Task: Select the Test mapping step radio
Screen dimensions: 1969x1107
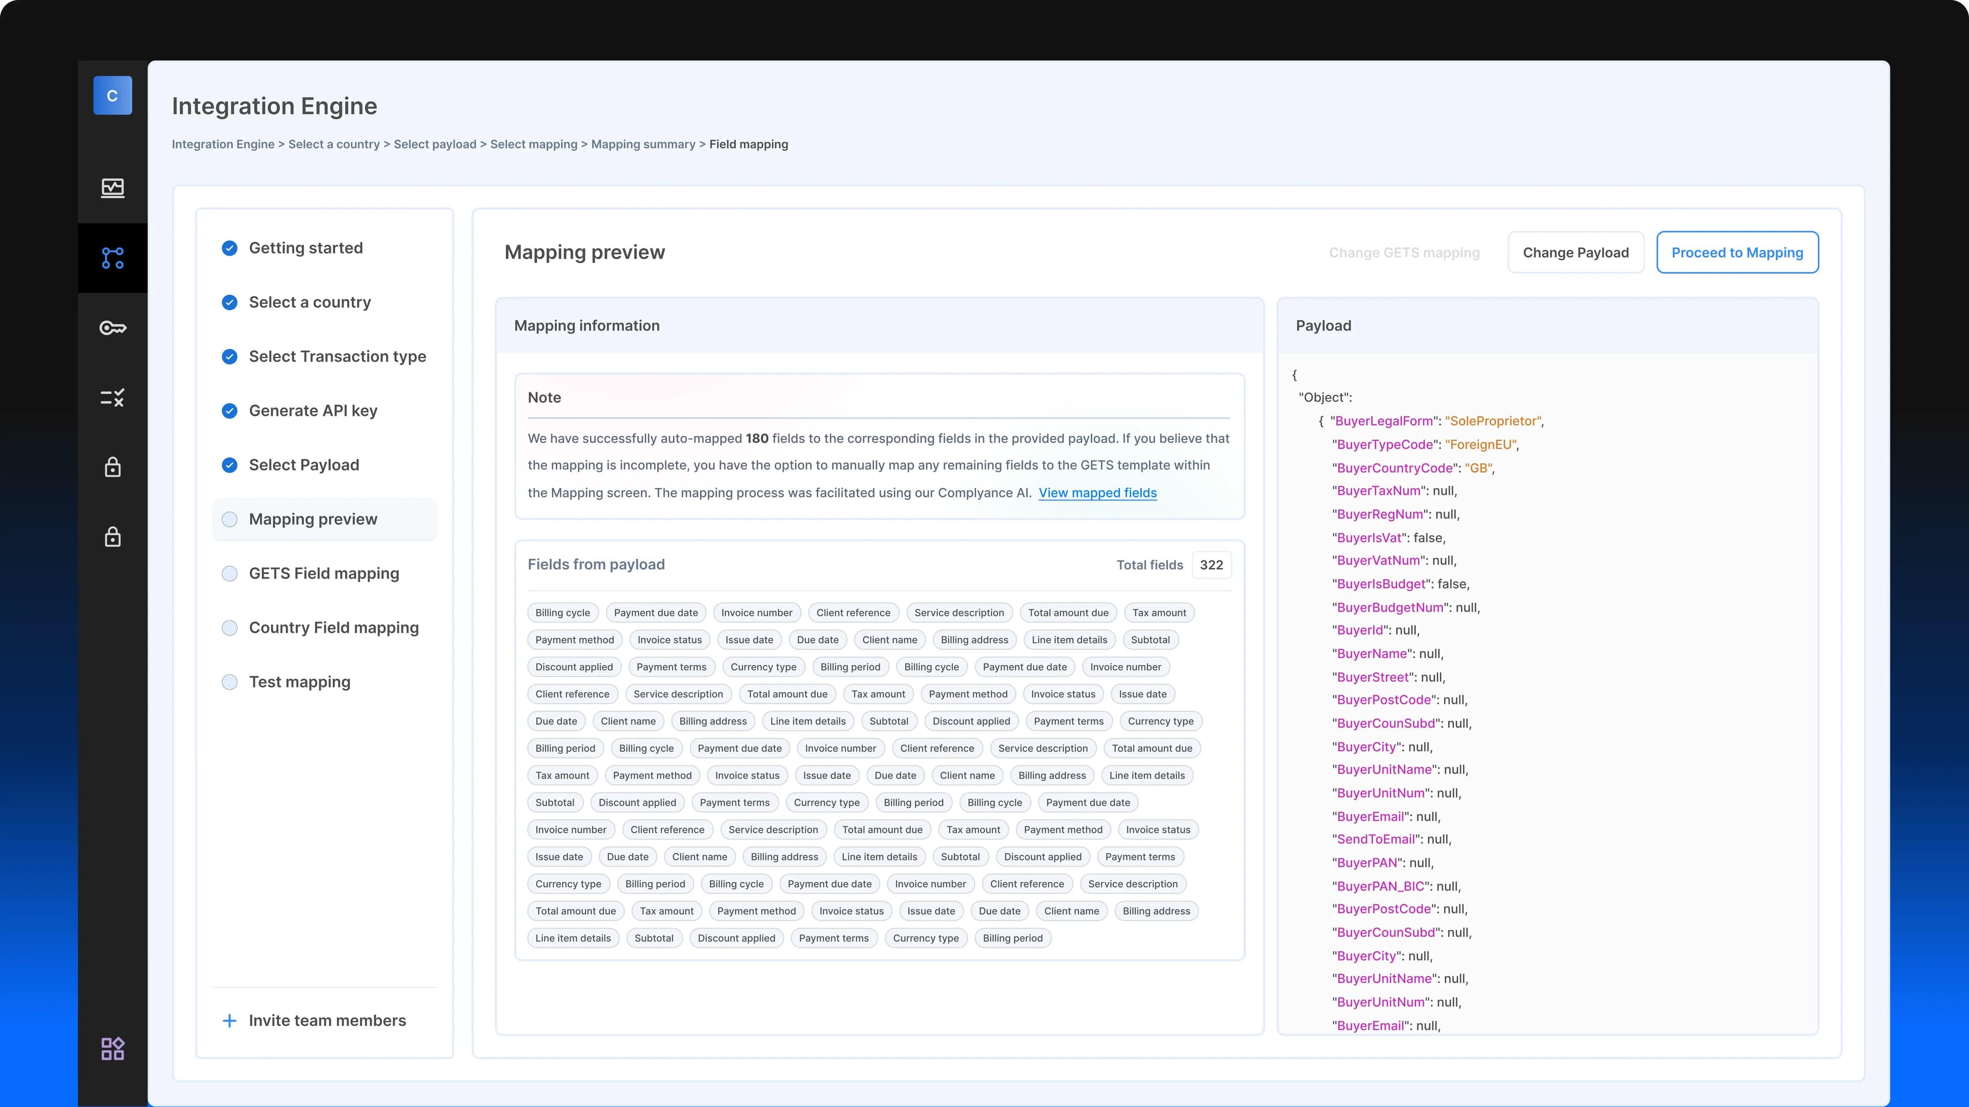Action: point(230,682)
